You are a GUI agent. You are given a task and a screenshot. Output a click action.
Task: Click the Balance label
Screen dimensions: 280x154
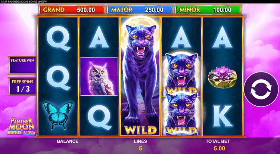(x=68, y=141)
